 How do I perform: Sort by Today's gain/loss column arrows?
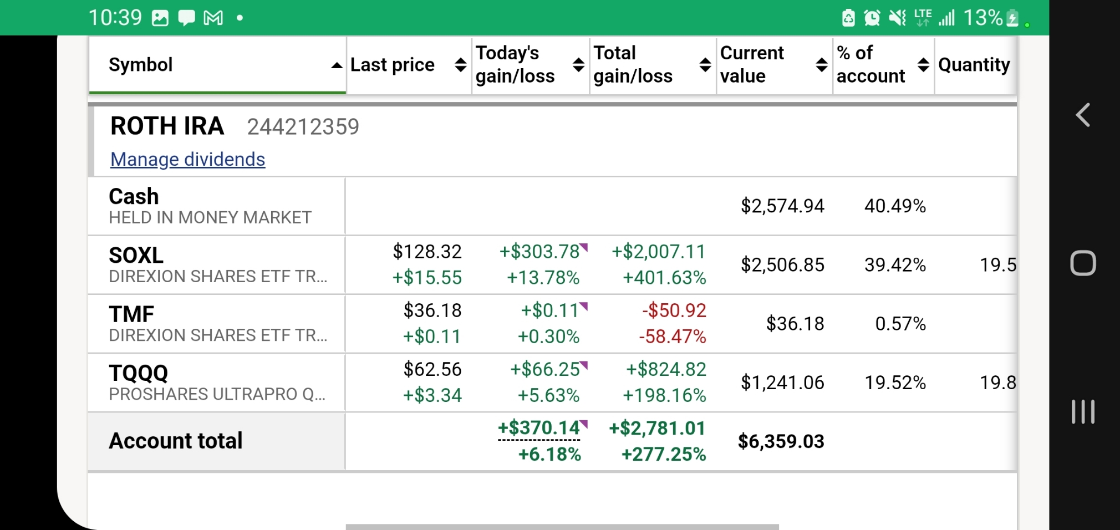pos(578,65)
